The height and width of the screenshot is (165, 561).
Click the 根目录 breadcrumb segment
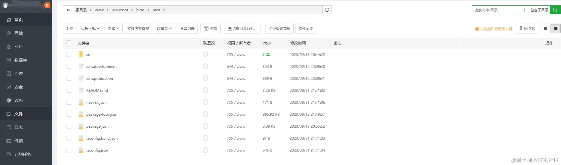[x=81, y=10]
